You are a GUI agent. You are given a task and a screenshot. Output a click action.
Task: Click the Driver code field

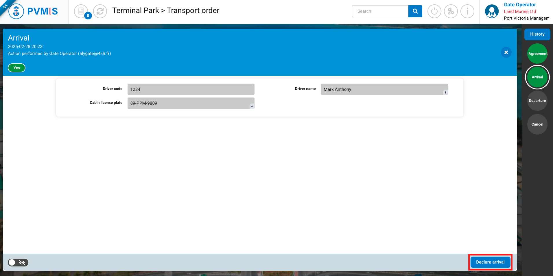coord(191,89)
